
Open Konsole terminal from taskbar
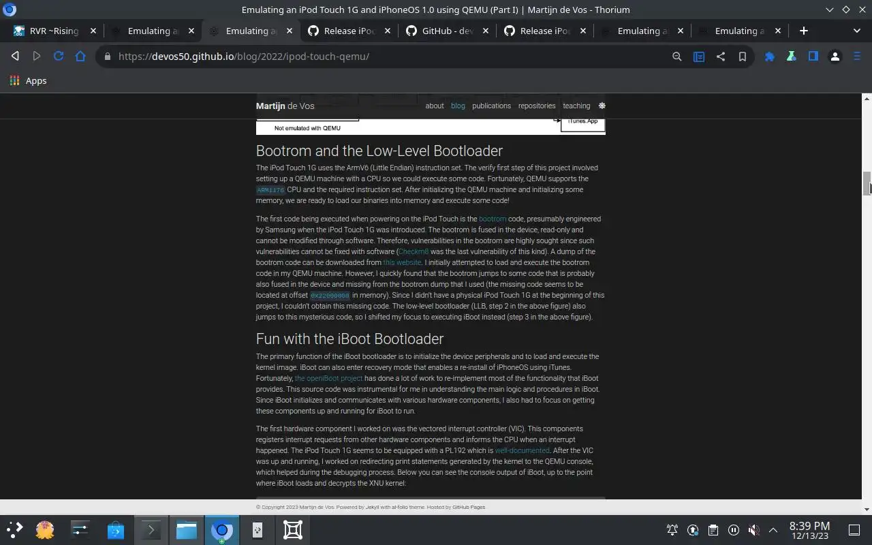151,529
